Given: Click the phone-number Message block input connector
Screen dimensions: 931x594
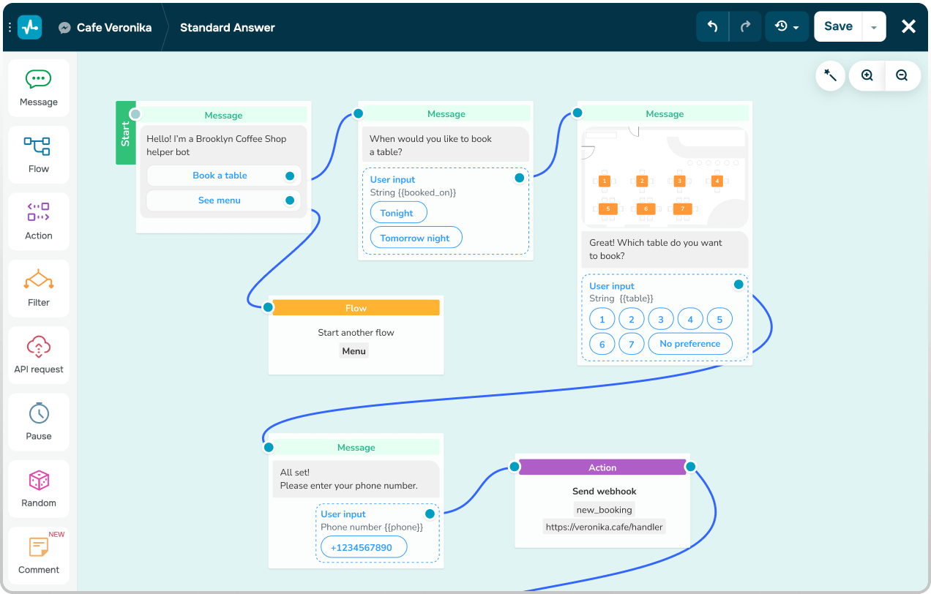Looking at the screenshot, I should pos(269,447).
